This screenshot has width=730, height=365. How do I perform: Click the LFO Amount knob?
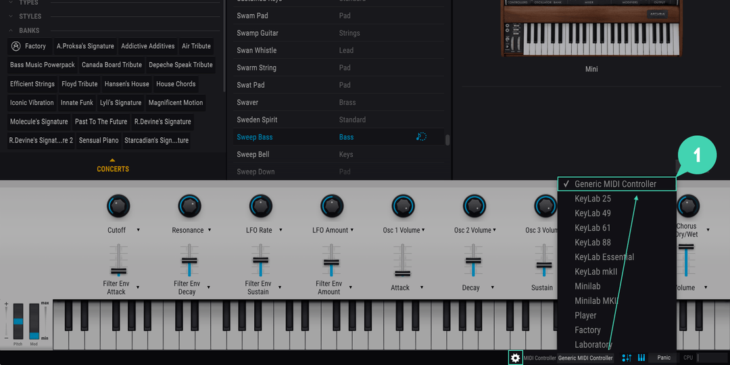pyautogui.click(x=332, y=206)
